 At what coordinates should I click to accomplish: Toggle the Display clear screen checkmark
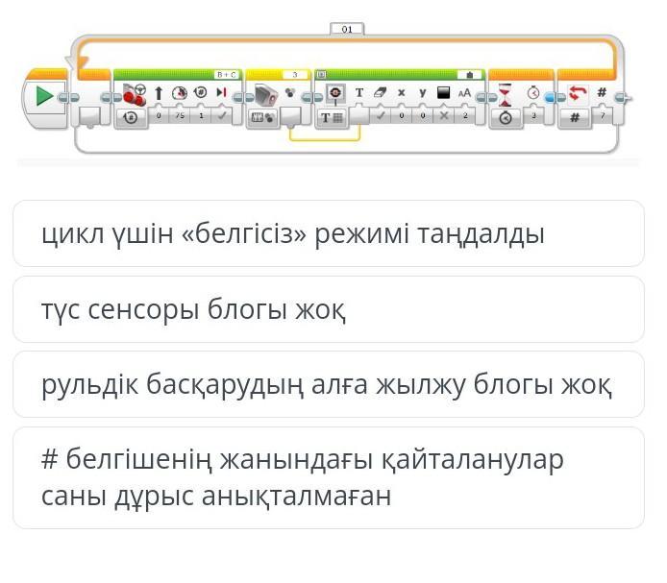click(x=380, y=115)
